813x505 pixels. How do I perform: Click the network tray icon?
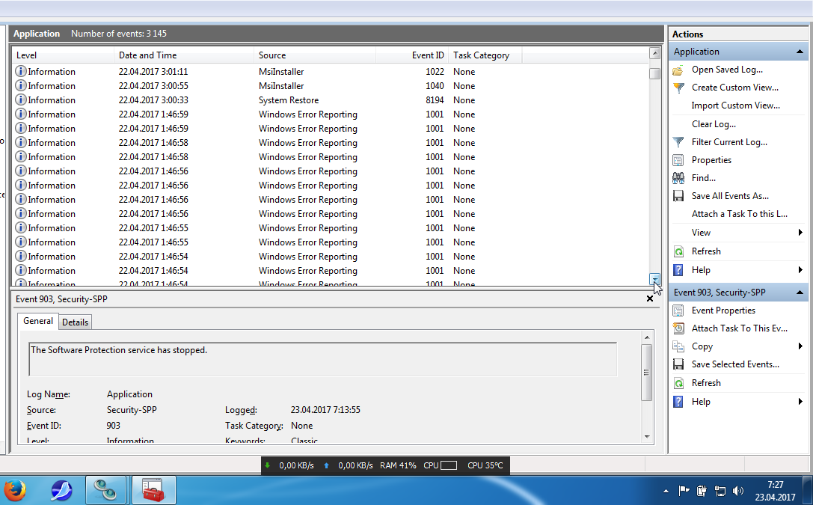coord(720,491)
